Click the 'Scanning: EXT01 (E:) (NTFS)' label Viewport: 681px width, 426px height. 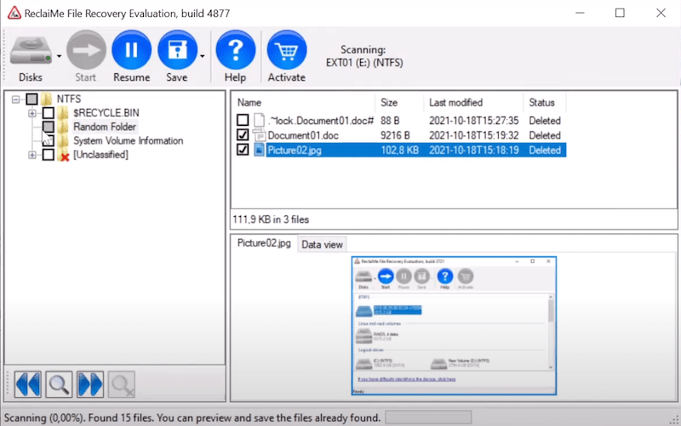[364, 56]
